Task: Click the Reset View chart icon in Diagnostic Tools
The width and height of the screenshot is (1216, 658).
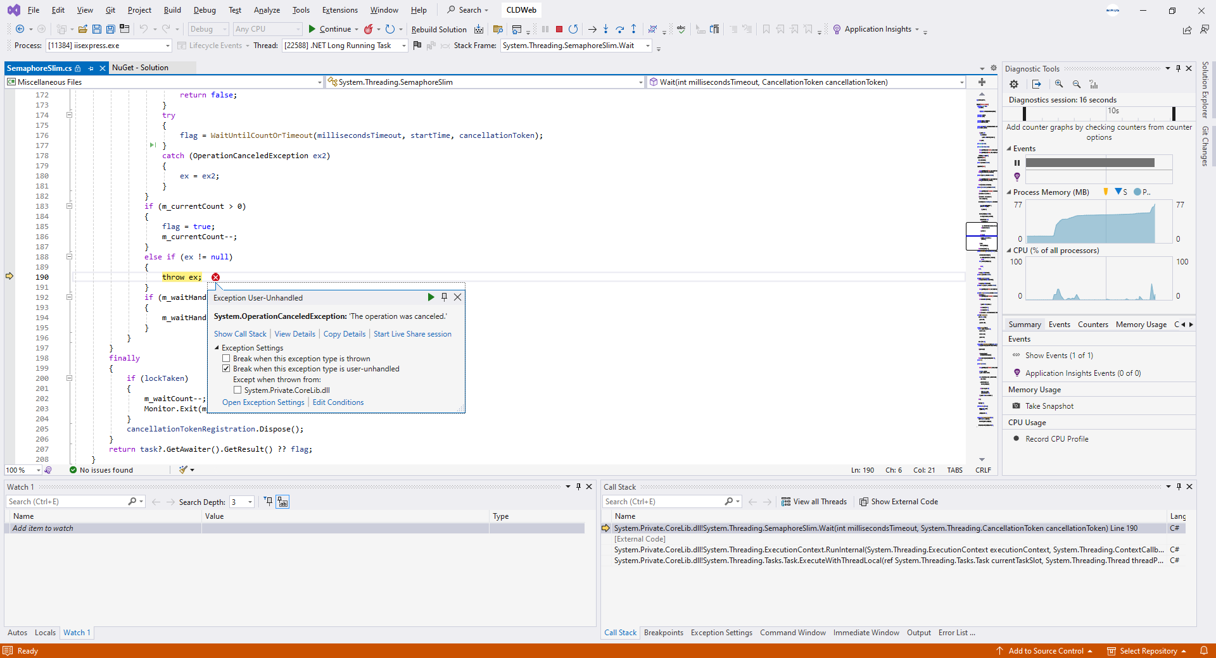Action: point(1094,84)
